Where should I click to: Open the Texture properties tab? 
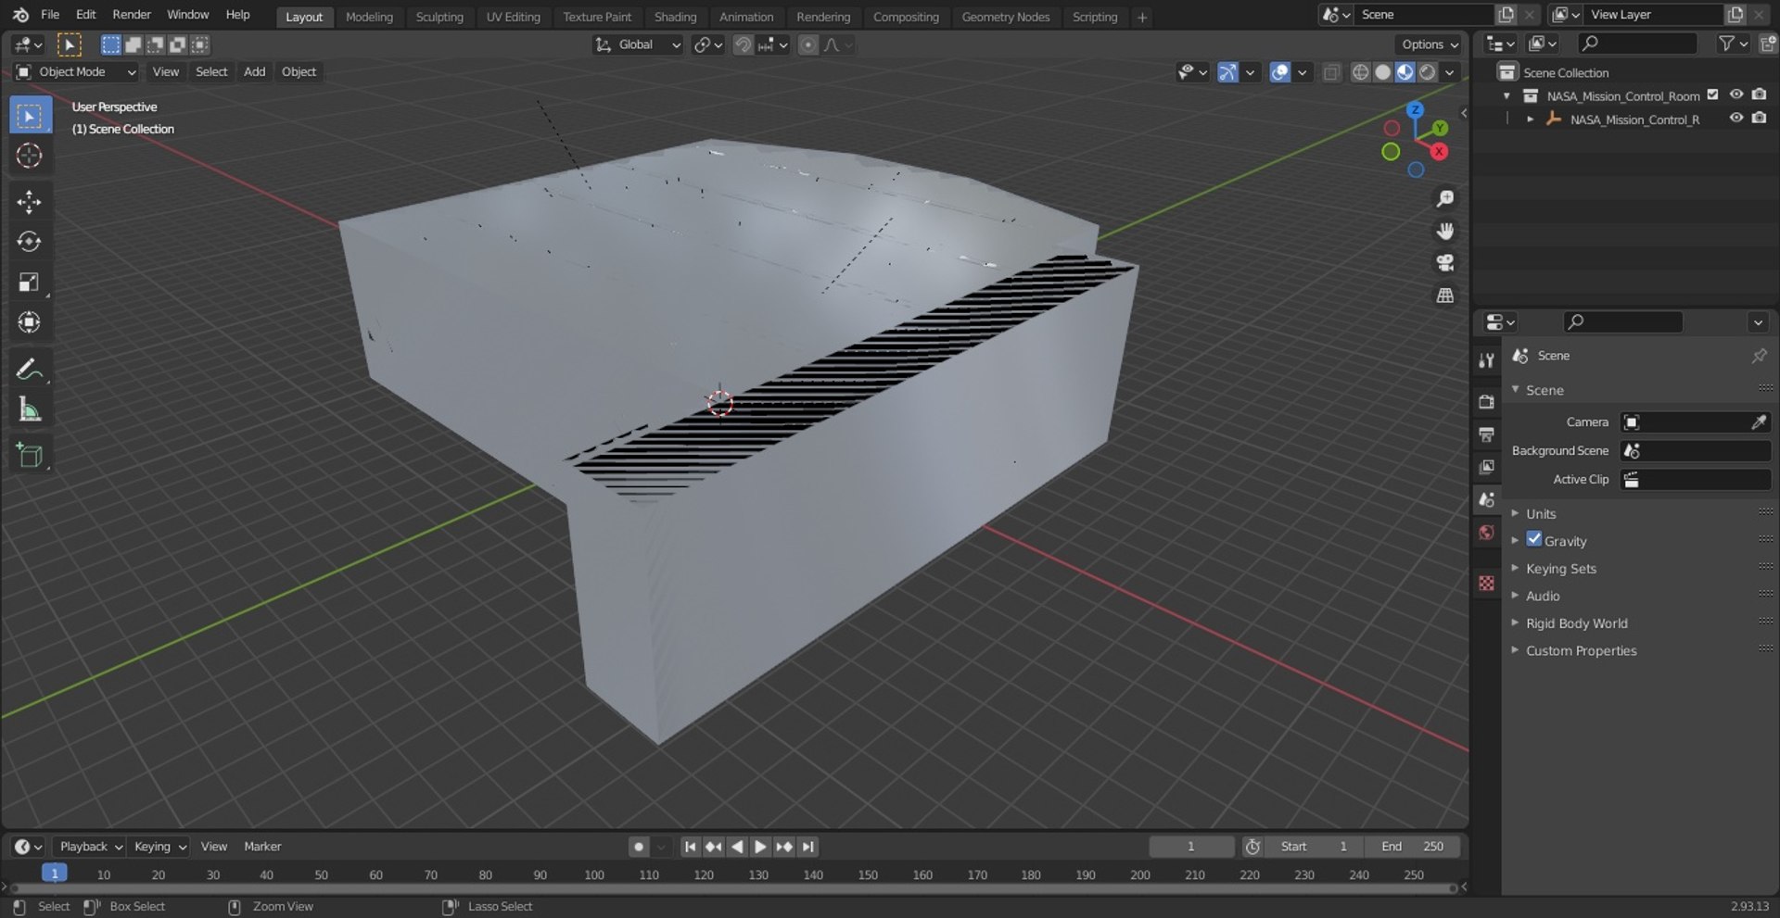(x=1487, y=583)
